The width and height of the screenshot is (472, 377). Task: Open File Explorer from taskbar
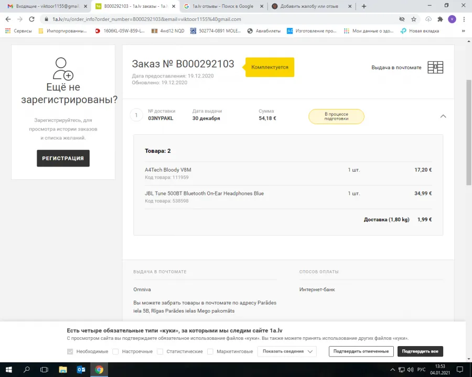point(63,370)
